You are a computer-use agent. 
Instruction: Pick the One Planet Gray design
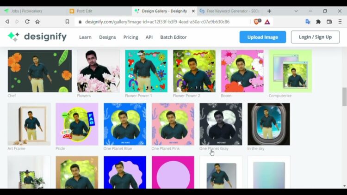[x=221, y=124]
